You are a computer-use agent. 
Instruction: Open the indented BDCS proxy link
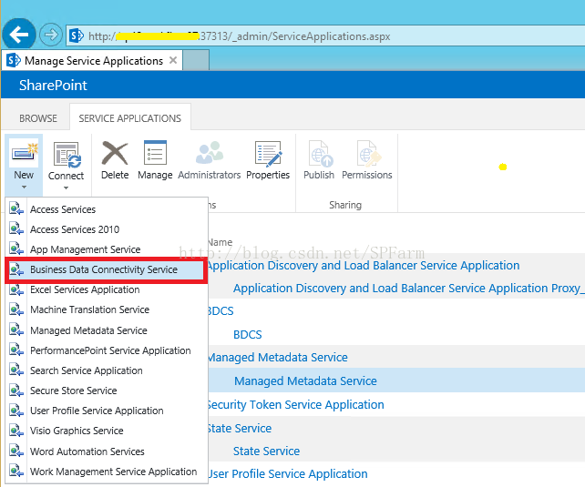pos(247,335)
